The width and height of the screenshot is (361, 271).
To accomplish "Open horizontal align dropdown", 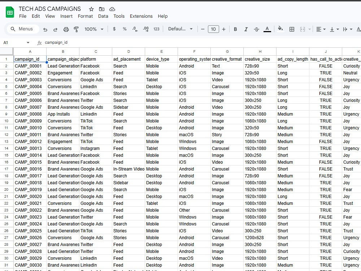I will pyautogui.click(x=321, y=29).
